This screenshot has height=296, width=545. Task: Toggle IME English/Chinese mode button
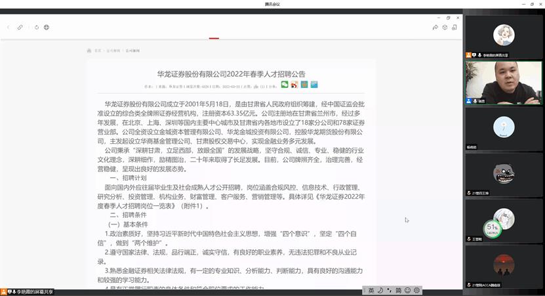[x=371, y=290]
